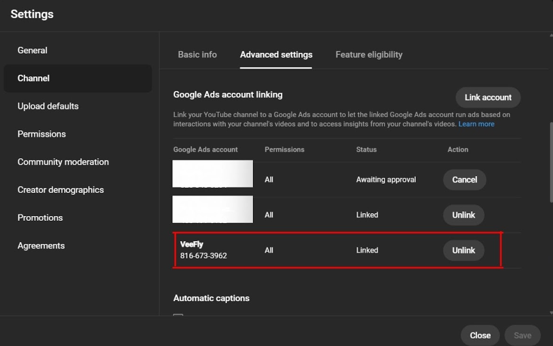Screen dimensions: 553x346
Task: Switch to Feature eligibility tab
Action: 369,55
